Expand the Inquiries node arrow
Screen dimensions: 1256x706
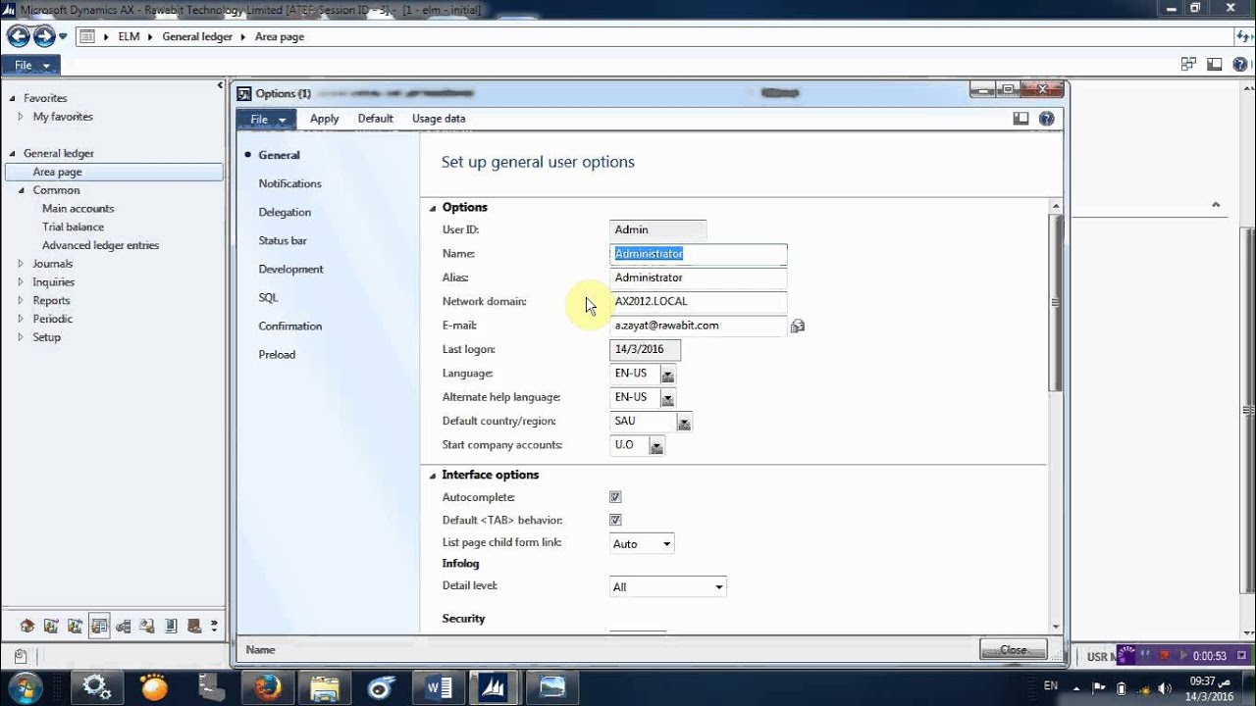(21, 282)
